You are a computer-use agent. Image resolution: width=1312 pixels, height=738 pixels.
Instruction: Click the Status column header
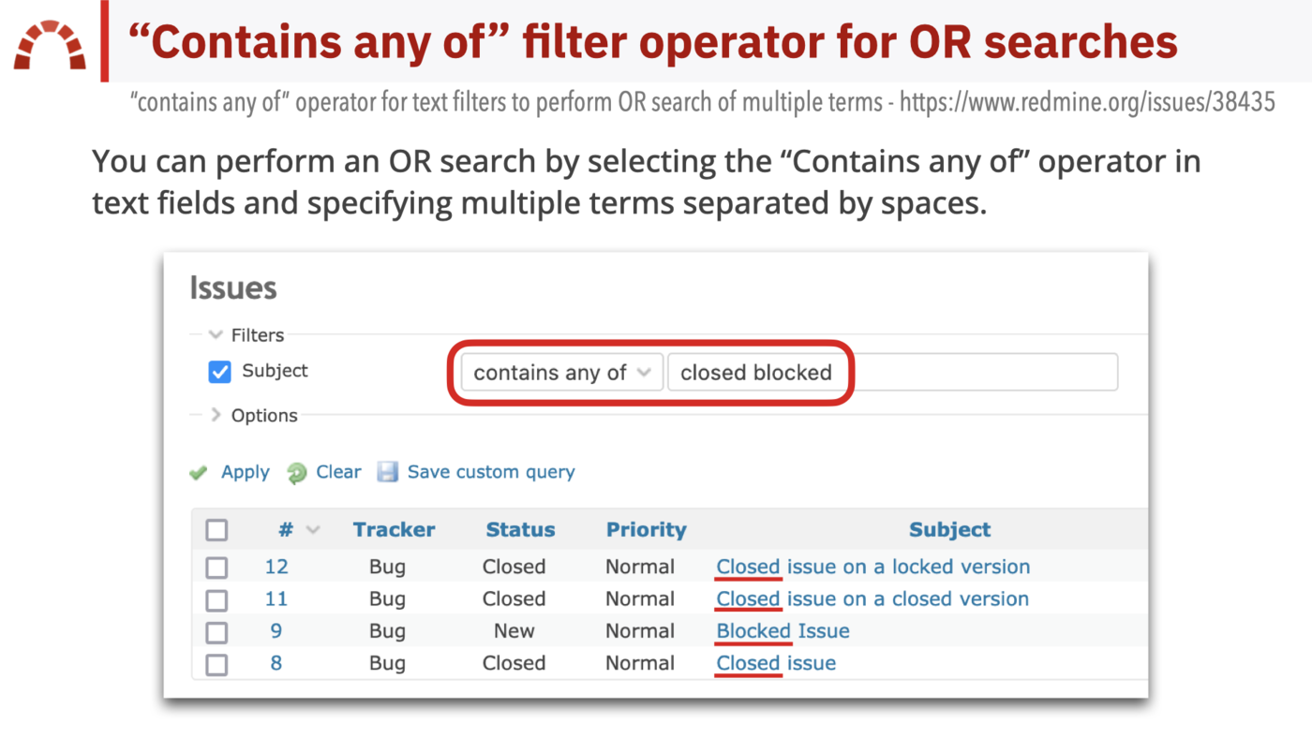point(520,529)
